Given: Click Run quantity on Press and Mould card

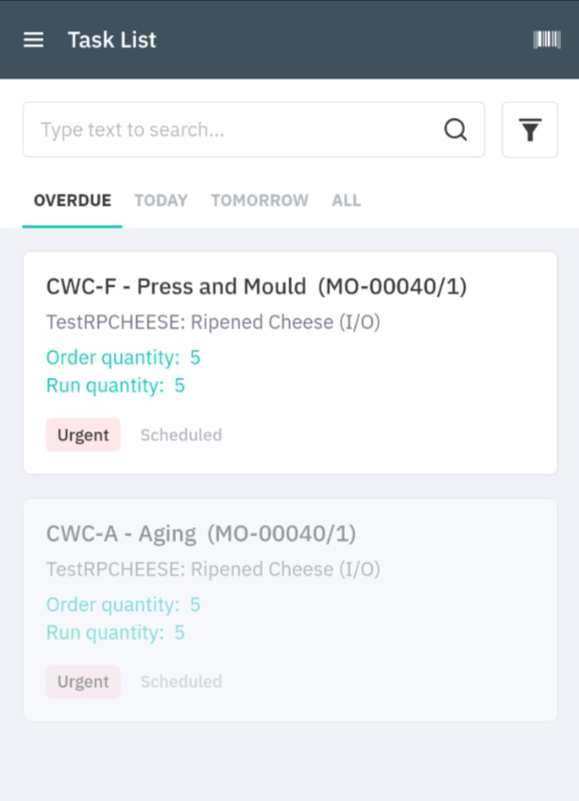Looking at the screenshot, I should pos(115,385).
